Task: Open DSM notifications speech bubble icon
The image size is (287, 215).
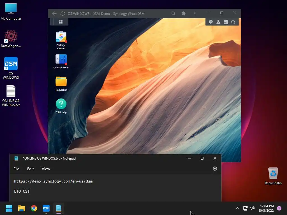Action: pyautogui.click(x=211, y=22)
